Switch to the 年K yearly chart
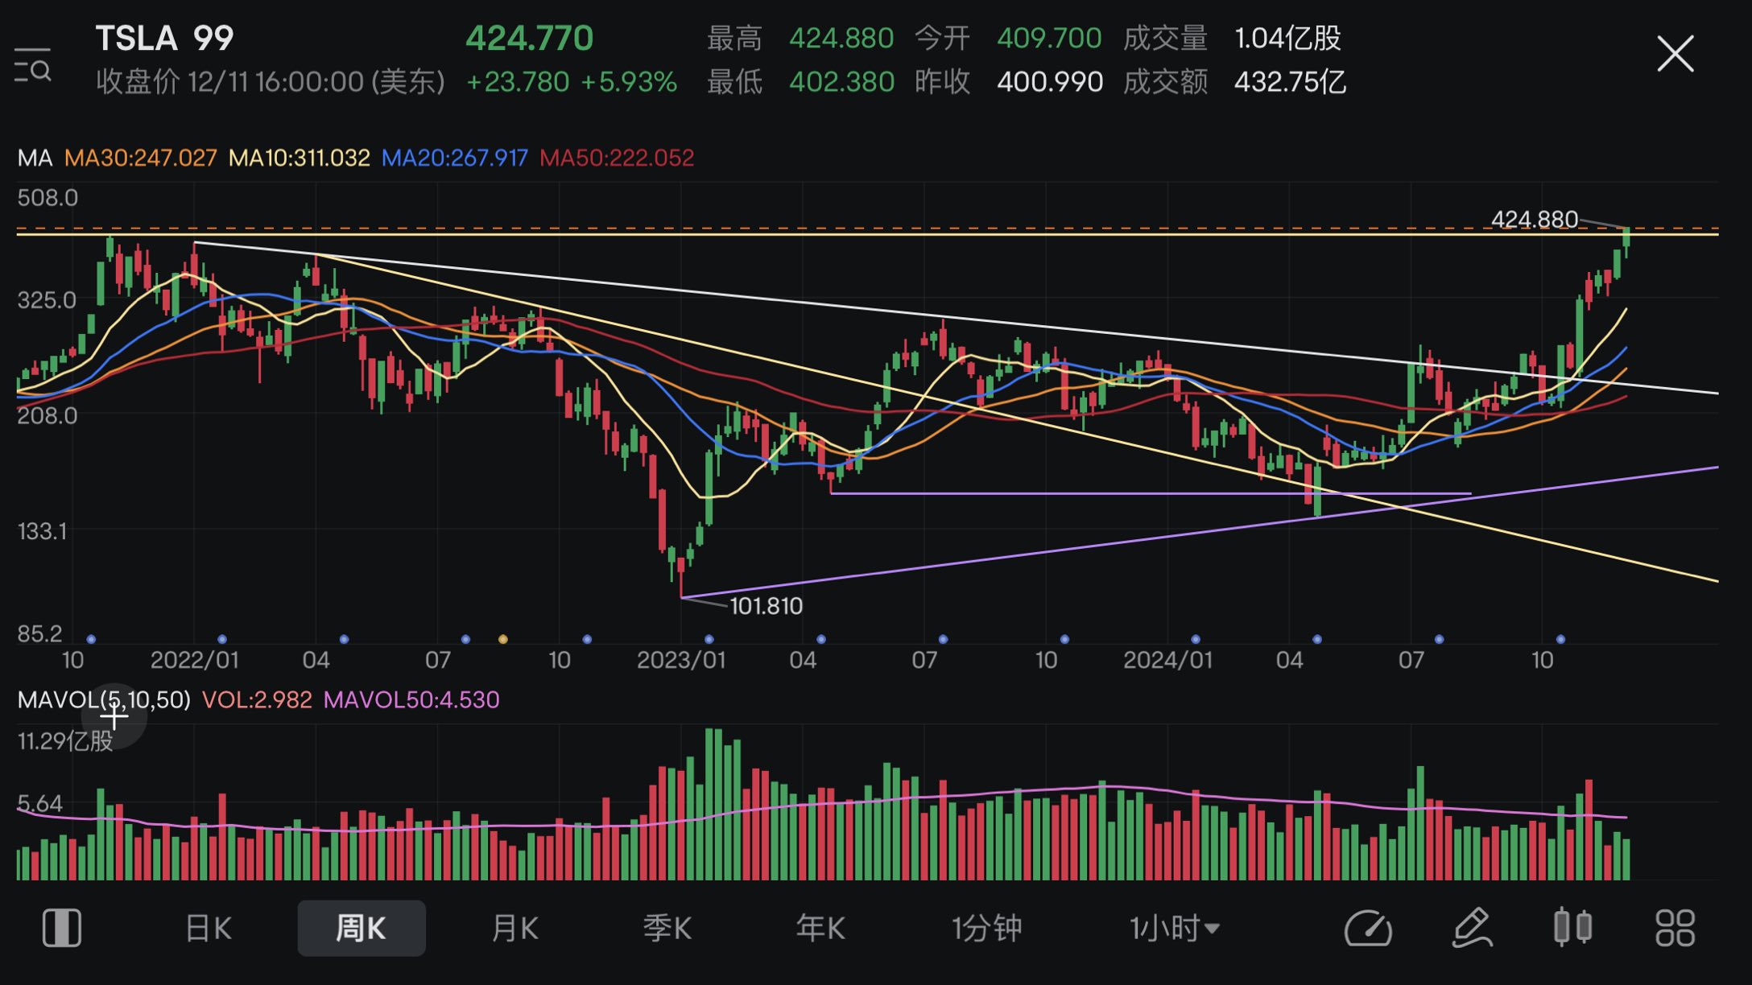Image resolution: width=1752 pixels, height=985 pixels. pos(820,929)
